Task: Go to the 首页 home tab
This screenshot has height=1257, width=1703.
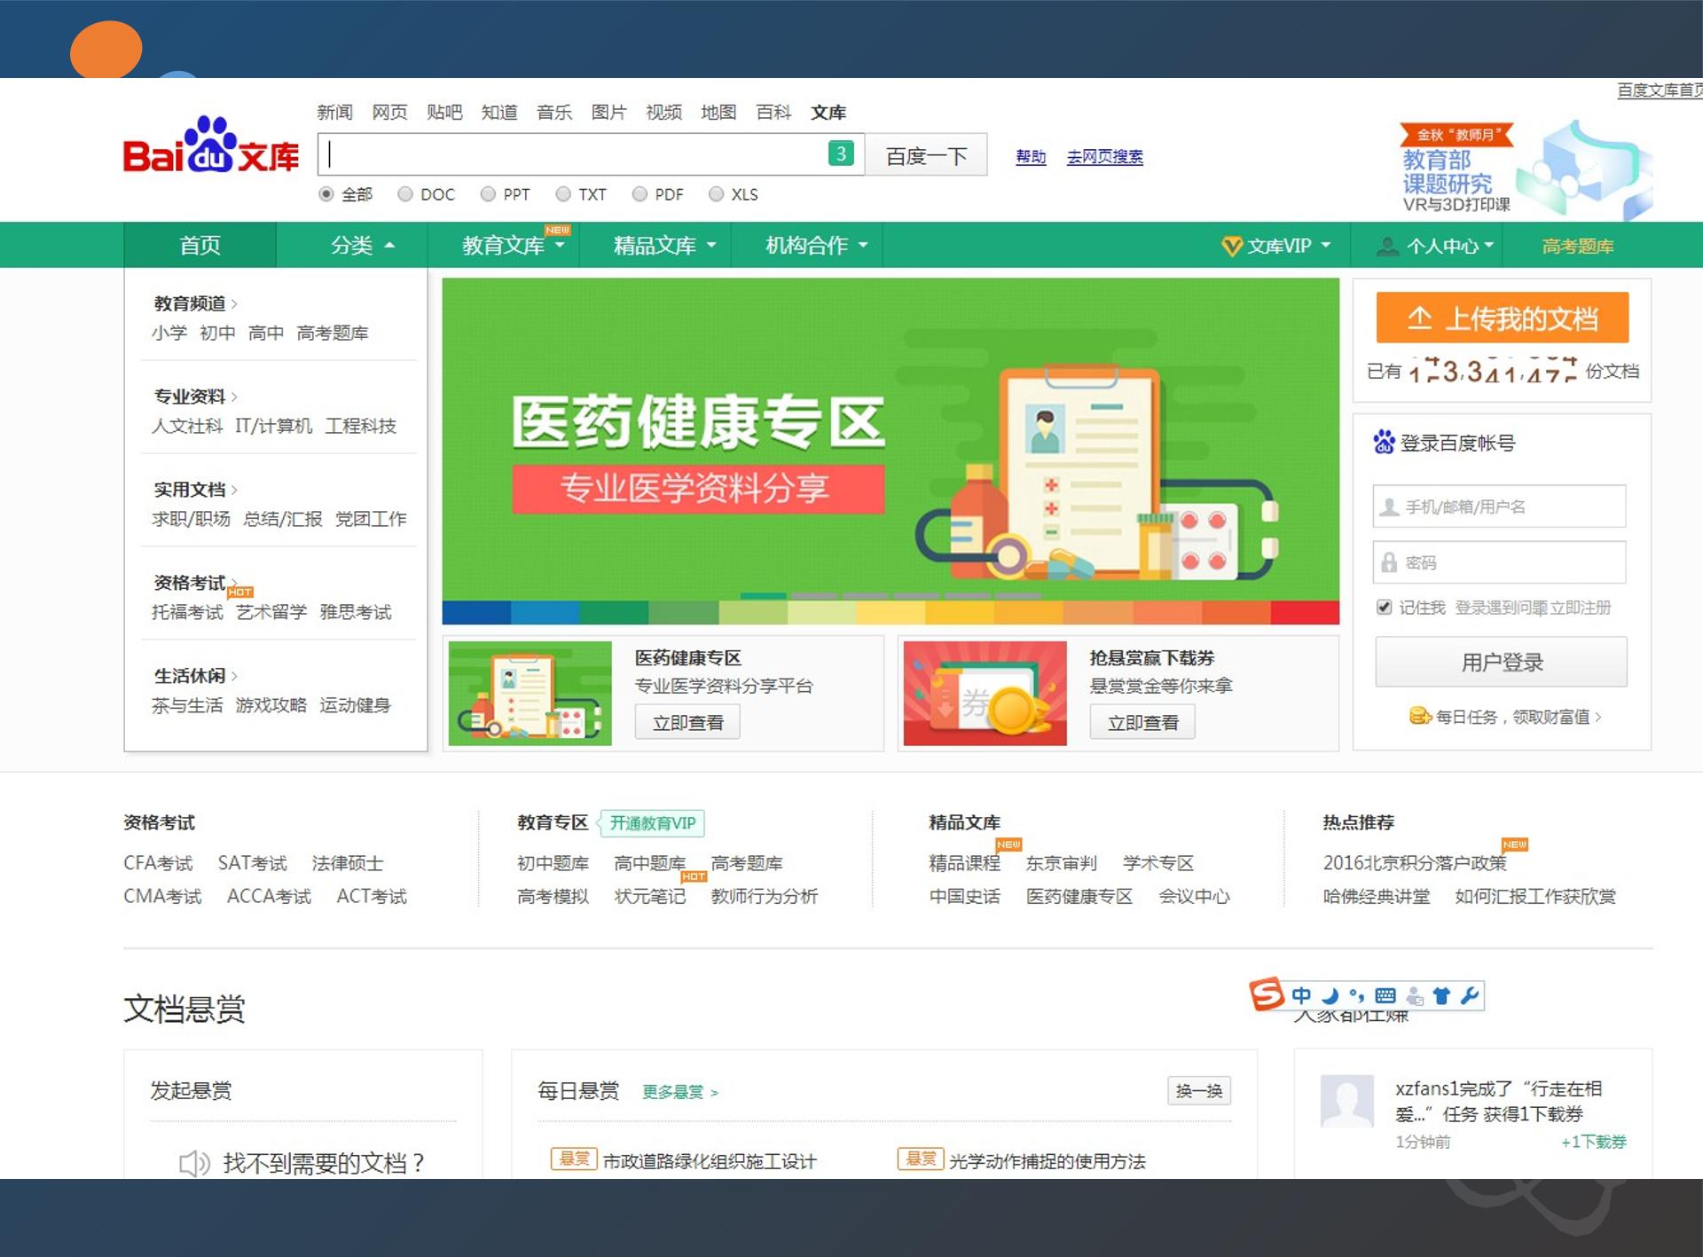Action: point(200,245)
